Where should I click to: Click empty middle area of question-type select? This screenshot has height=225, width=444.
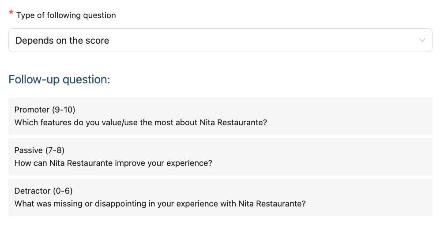click(265, 41)
